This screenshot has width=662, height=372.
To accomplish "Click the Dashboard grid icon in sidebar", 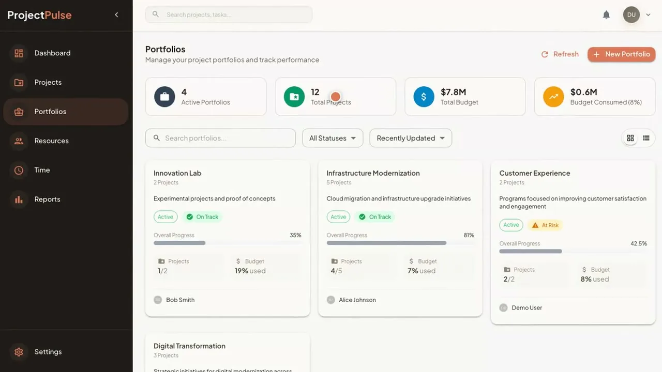I will tap(19, 53).
